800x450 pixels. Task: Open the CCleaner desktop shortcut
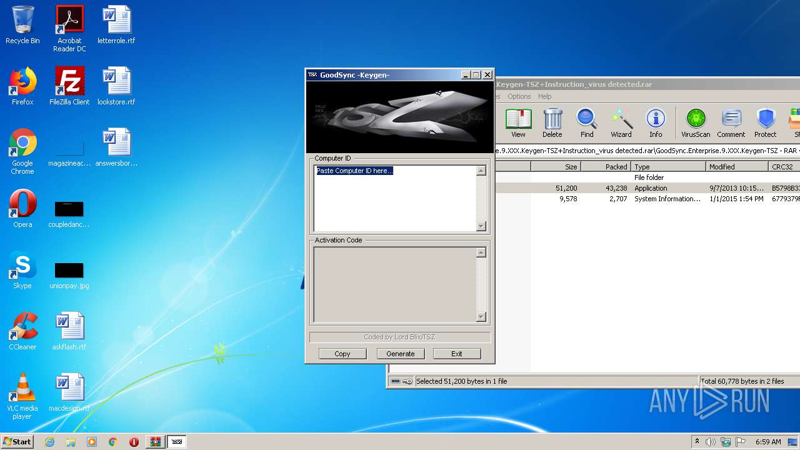click(x=22, y=331)
